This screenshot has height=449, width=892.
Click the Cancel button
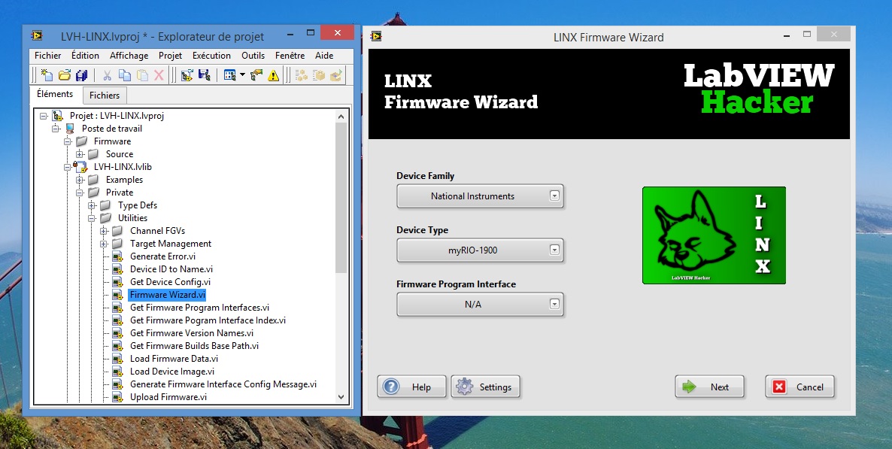[x=799, y=387]
